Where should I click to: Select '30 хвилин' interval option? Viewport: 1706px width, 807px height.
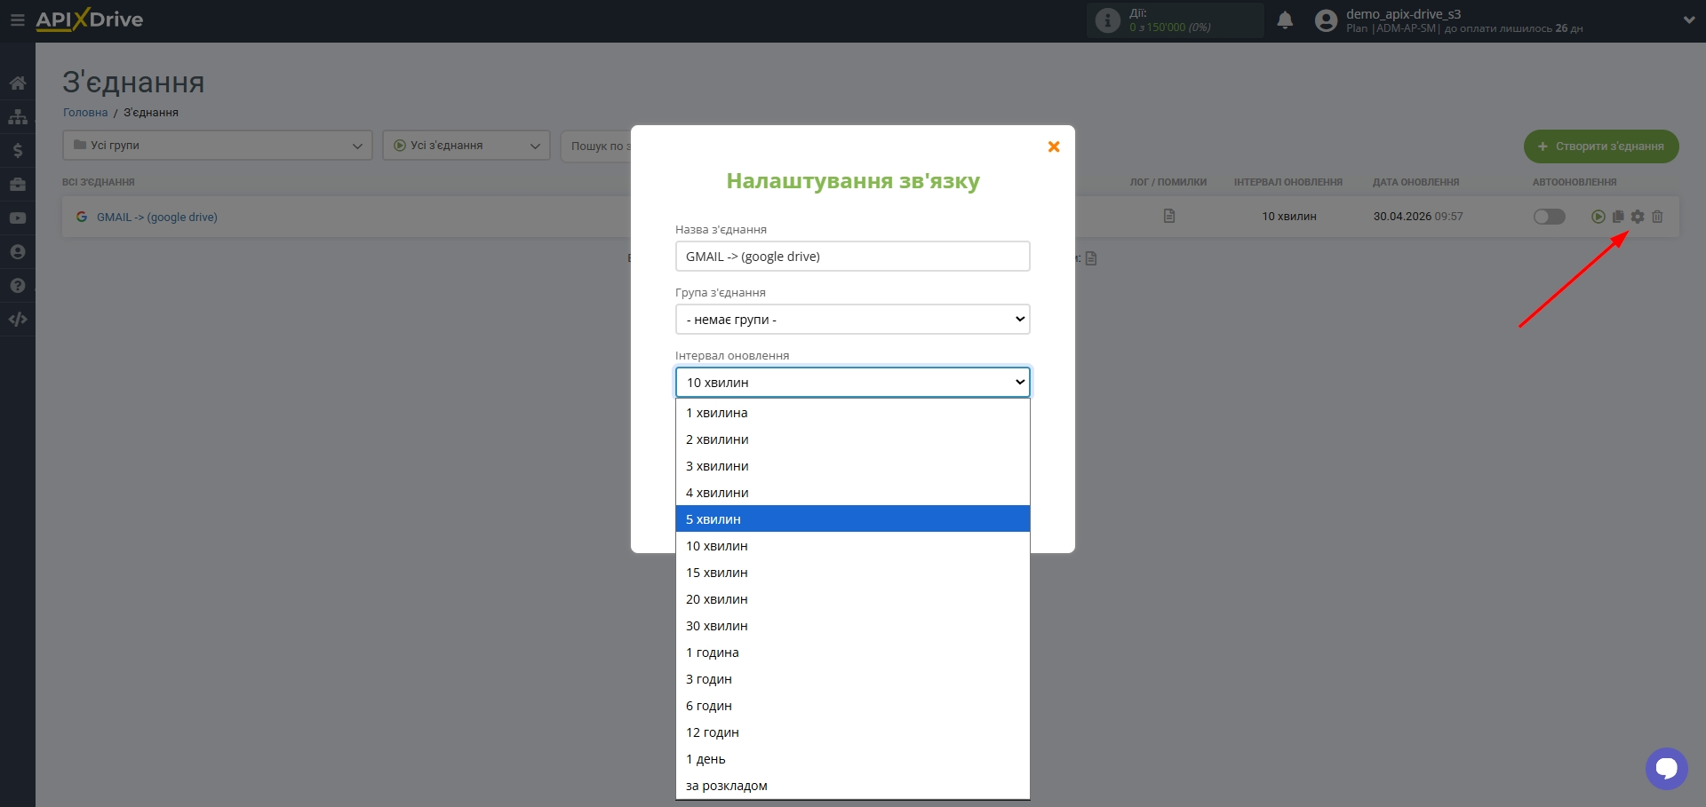[x=852, y=626]
